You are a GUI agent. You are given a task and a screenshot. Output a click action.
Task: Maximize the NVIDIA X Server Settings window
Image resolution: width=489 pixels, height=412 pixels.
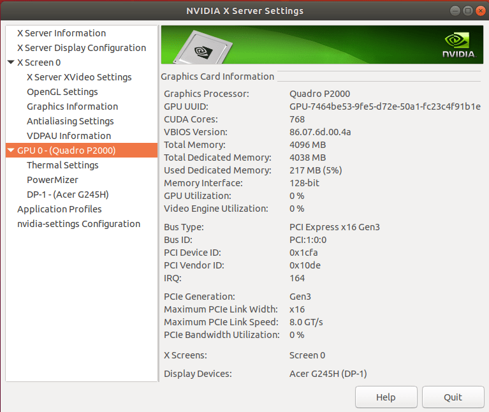pos(468,11)
